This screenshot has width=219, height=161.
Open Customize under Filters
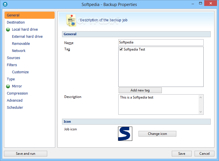[x=20, y=72]
